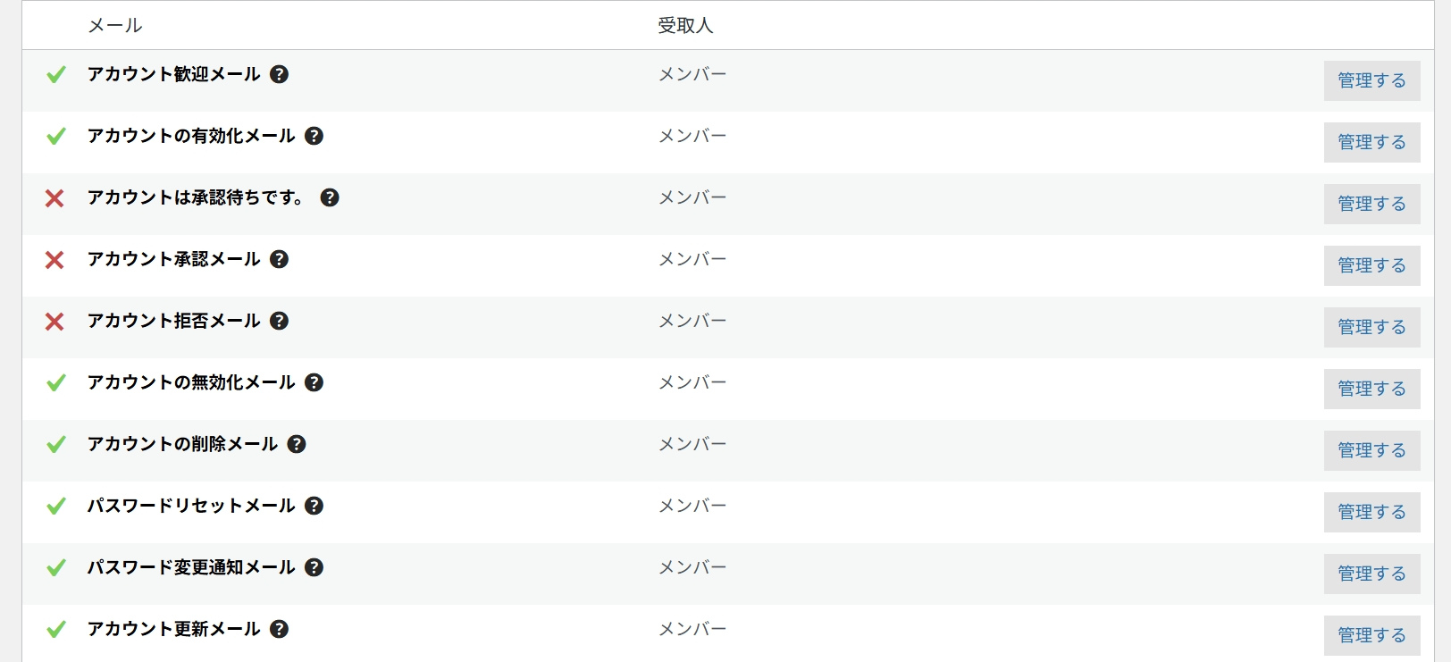Click help icon beside アカウント歓迎メール

[x=280, y=74]
